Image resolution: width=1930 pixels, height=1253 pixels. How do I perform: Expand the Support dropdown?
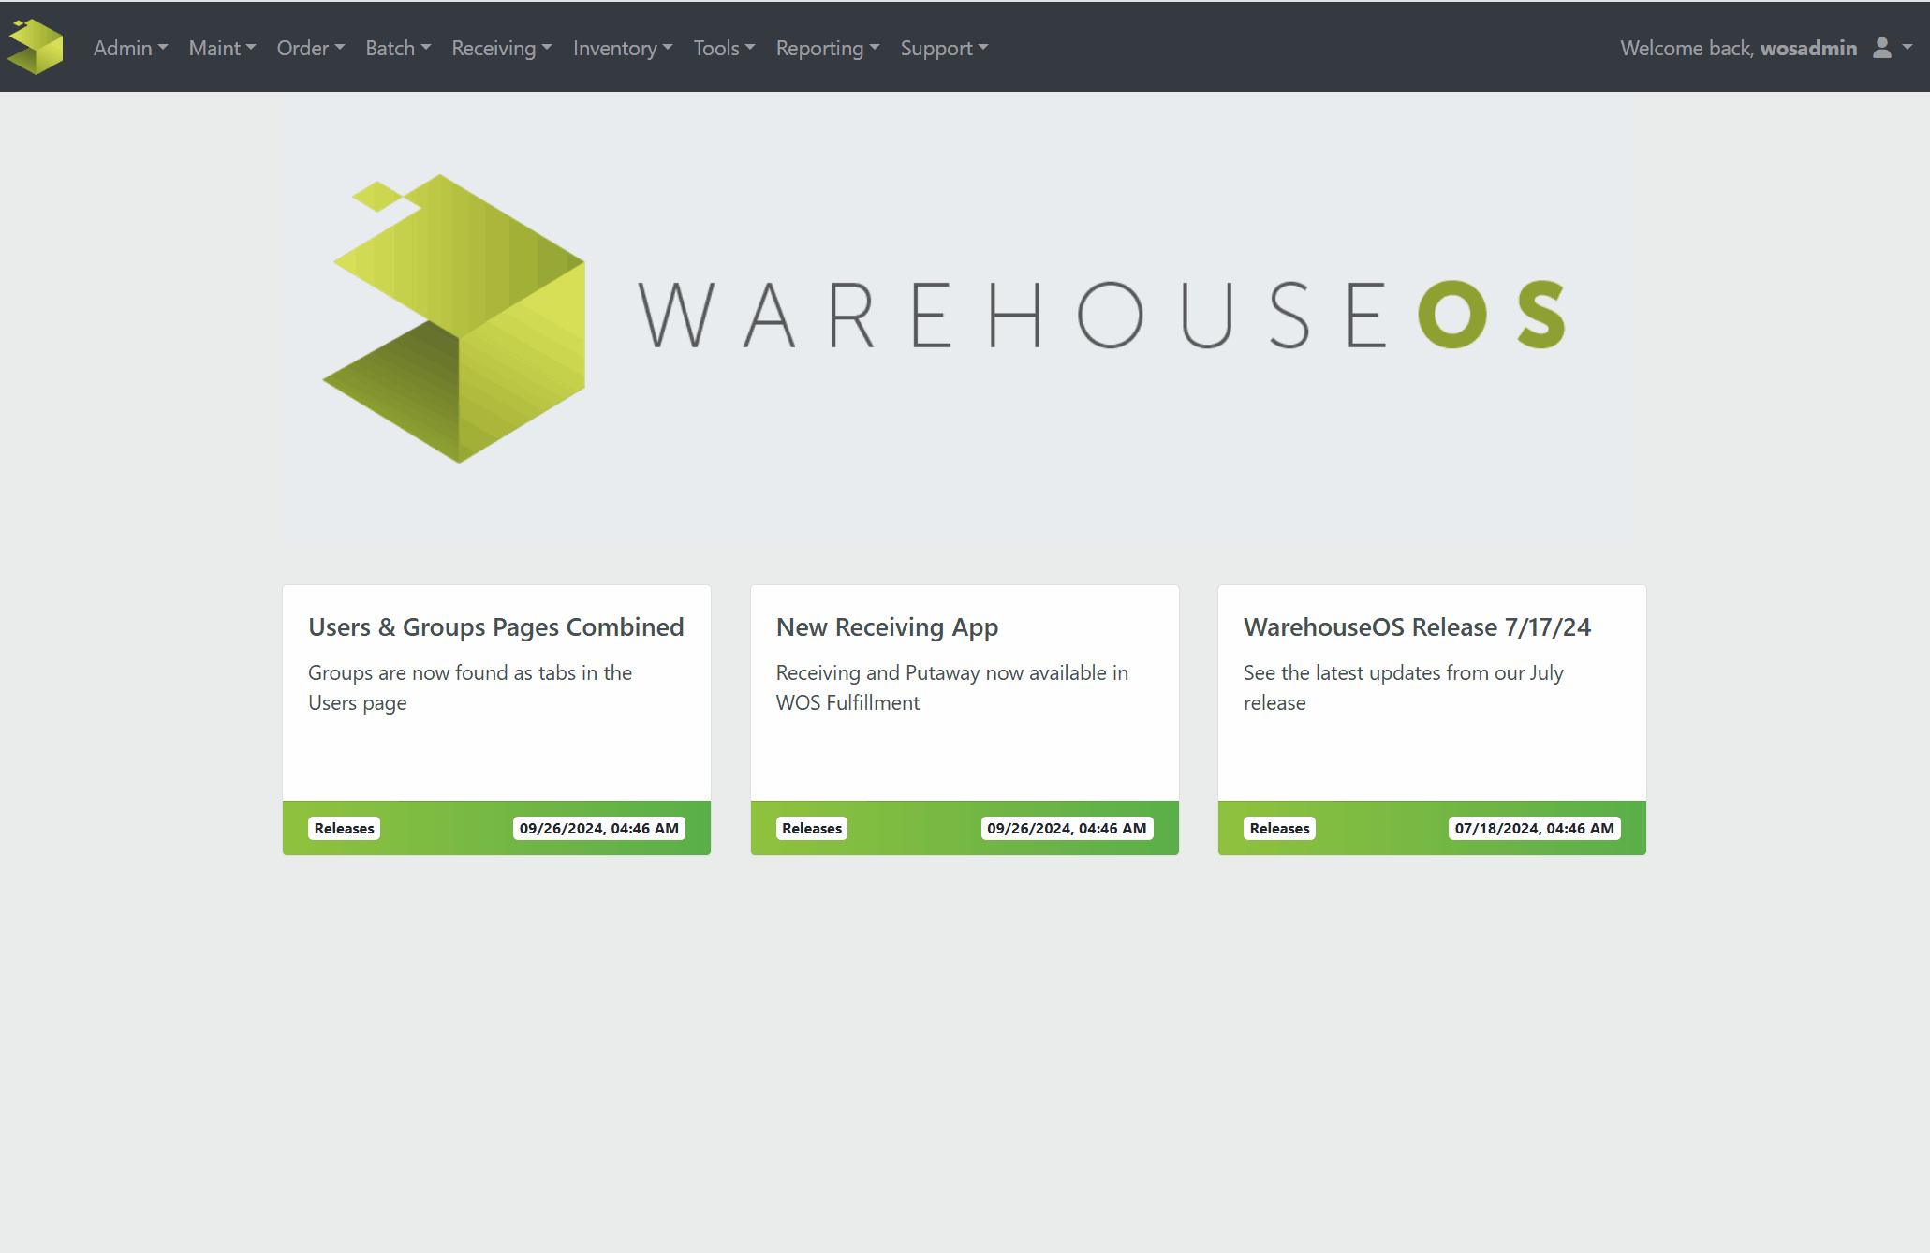[x=944, y=48]
